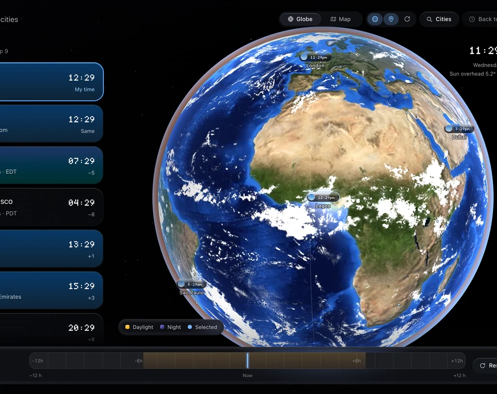Switch to the Map view tab

340,19
